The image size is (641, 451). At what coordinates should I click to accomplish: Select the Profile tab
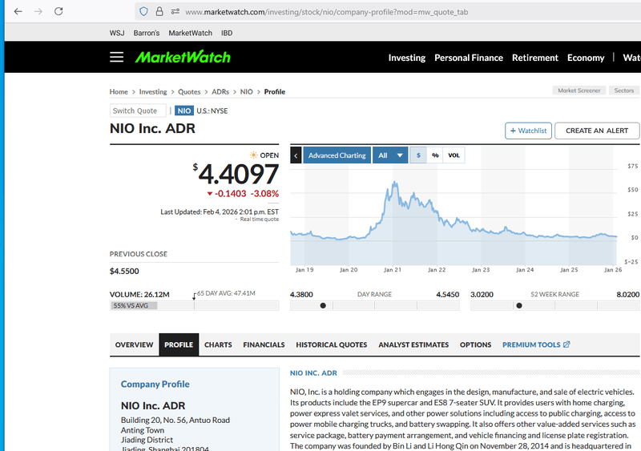point(179,344)
